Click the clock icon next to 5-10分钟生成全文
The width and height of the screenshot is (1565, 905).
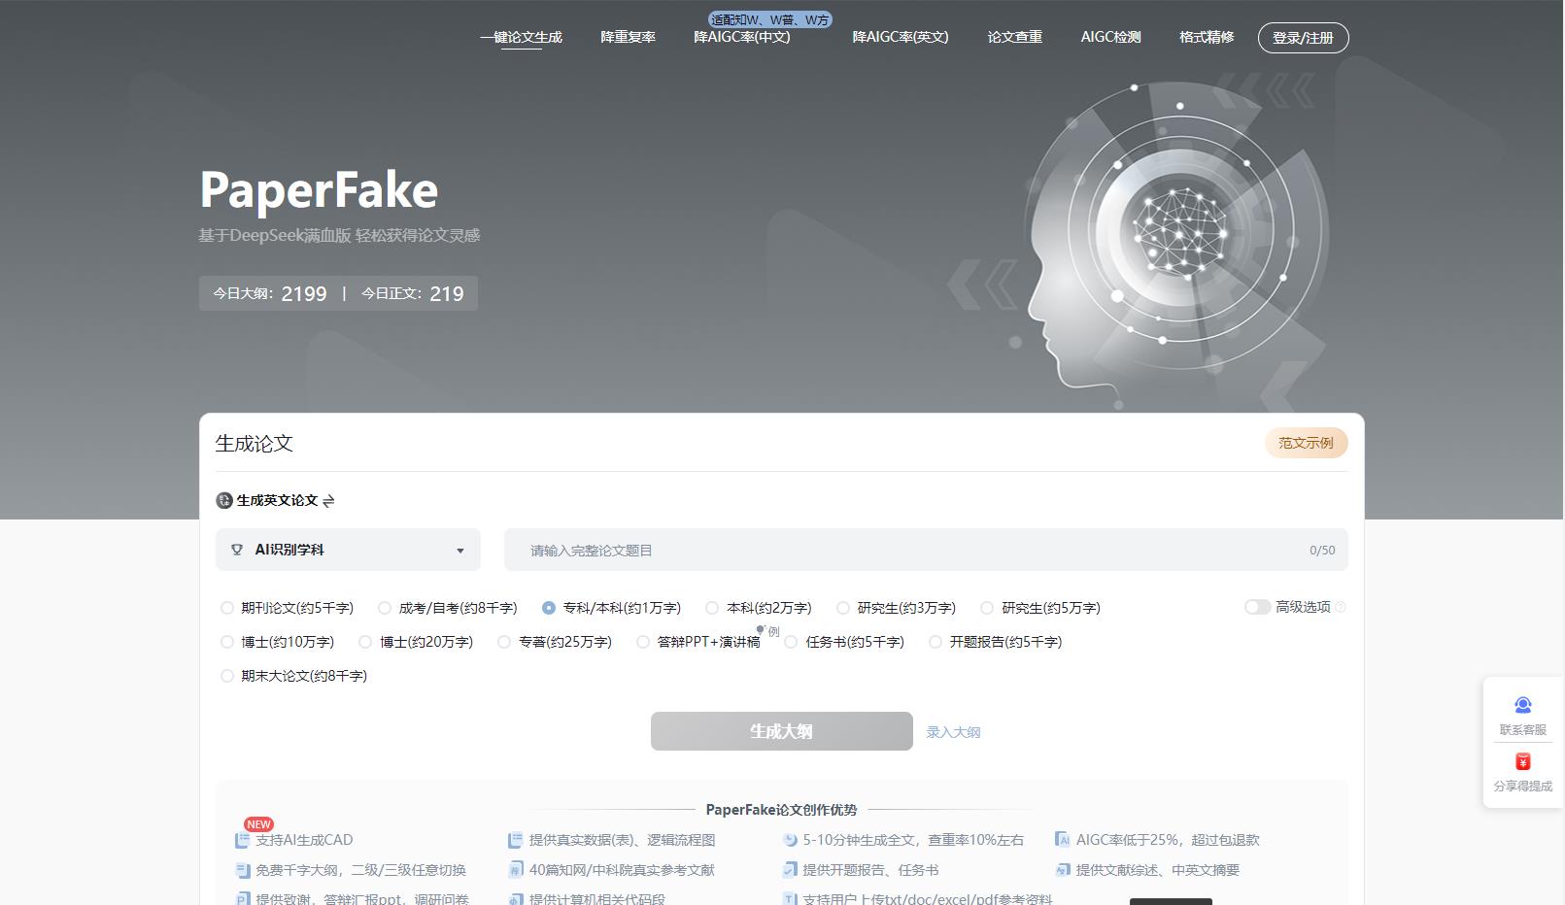pos(788,839)
